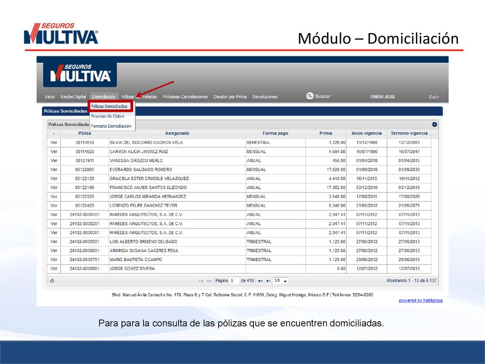Select FRANCISCO JAVIER SANTOS ELIZONDO cell
Image resolution: width=485 pixels, height=364 pixels.
pos(177,187)
